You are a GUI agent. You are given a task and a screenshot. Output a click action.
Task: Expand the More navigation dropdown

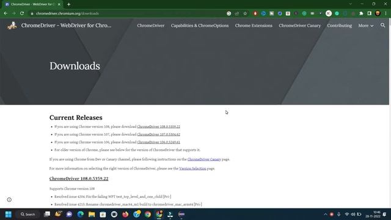pos(366,26)
